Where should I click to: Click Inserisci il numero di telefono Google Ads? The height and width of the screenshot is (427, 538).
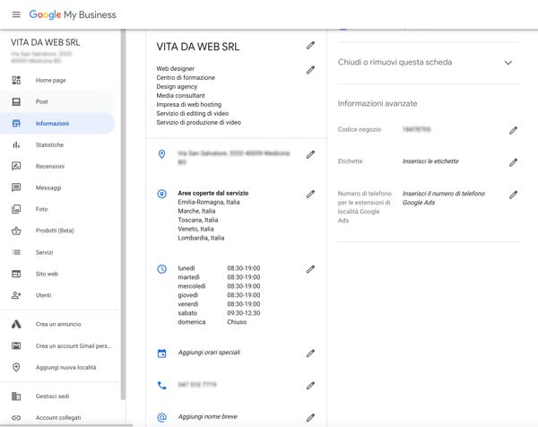click(x=444, y=198)
